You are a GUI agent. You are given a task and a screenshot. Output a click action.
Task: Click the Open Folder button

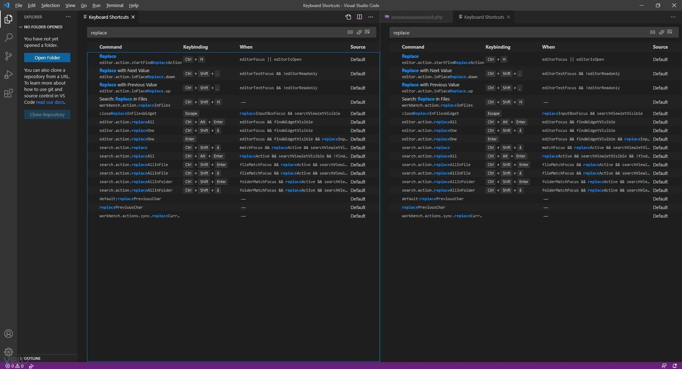point(47,58)
